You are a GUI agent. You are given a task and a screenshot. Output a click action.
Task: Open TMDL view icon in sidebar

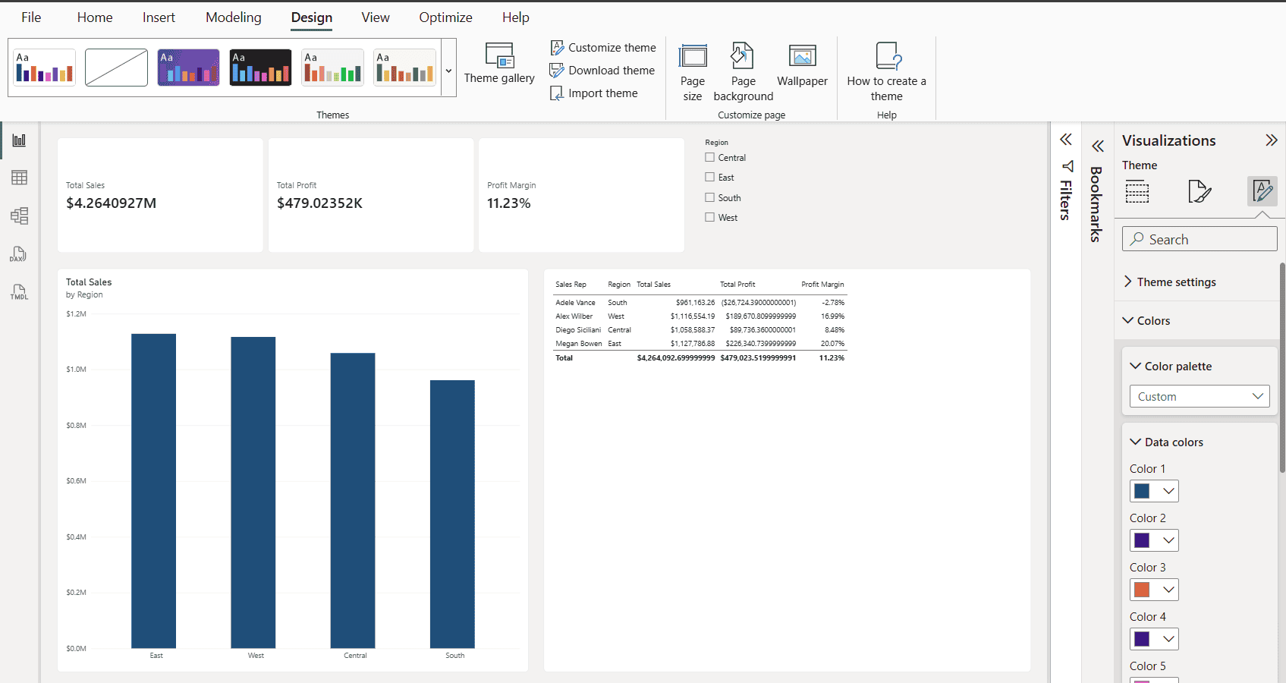[19, 292]
